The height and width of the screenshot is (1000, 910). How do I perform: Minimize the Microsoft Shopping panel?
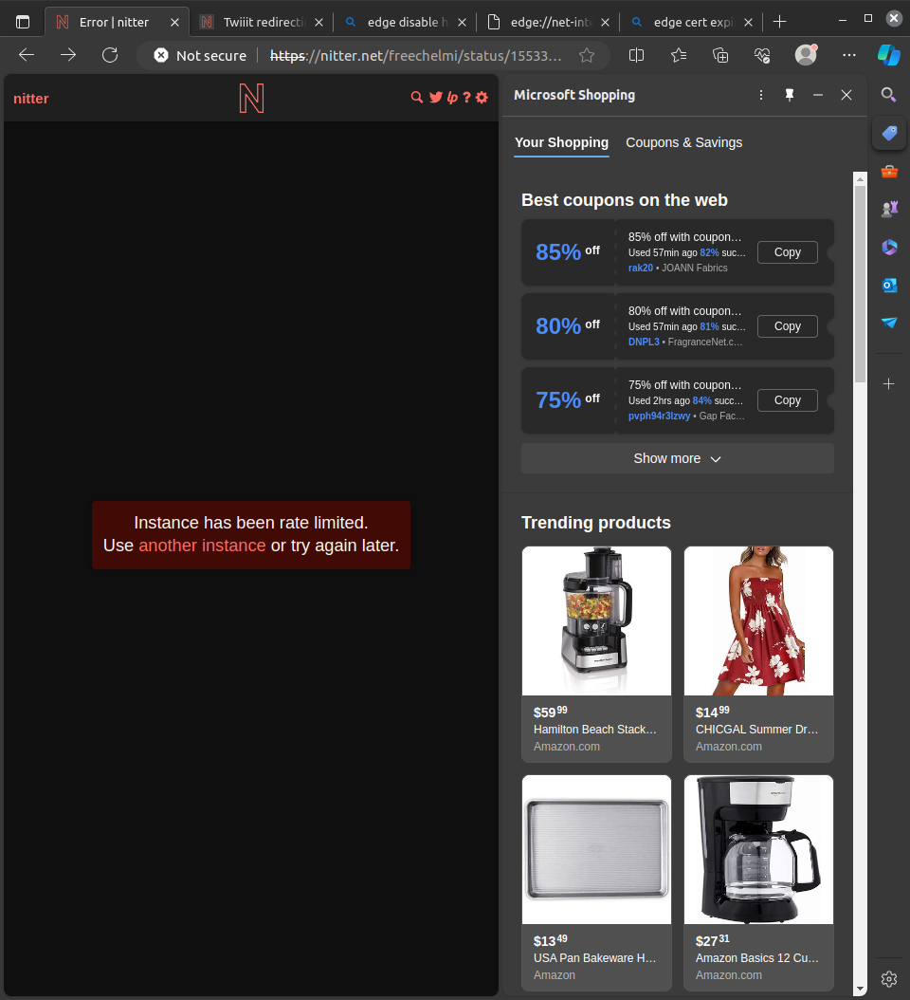click(x=818, y=95)
